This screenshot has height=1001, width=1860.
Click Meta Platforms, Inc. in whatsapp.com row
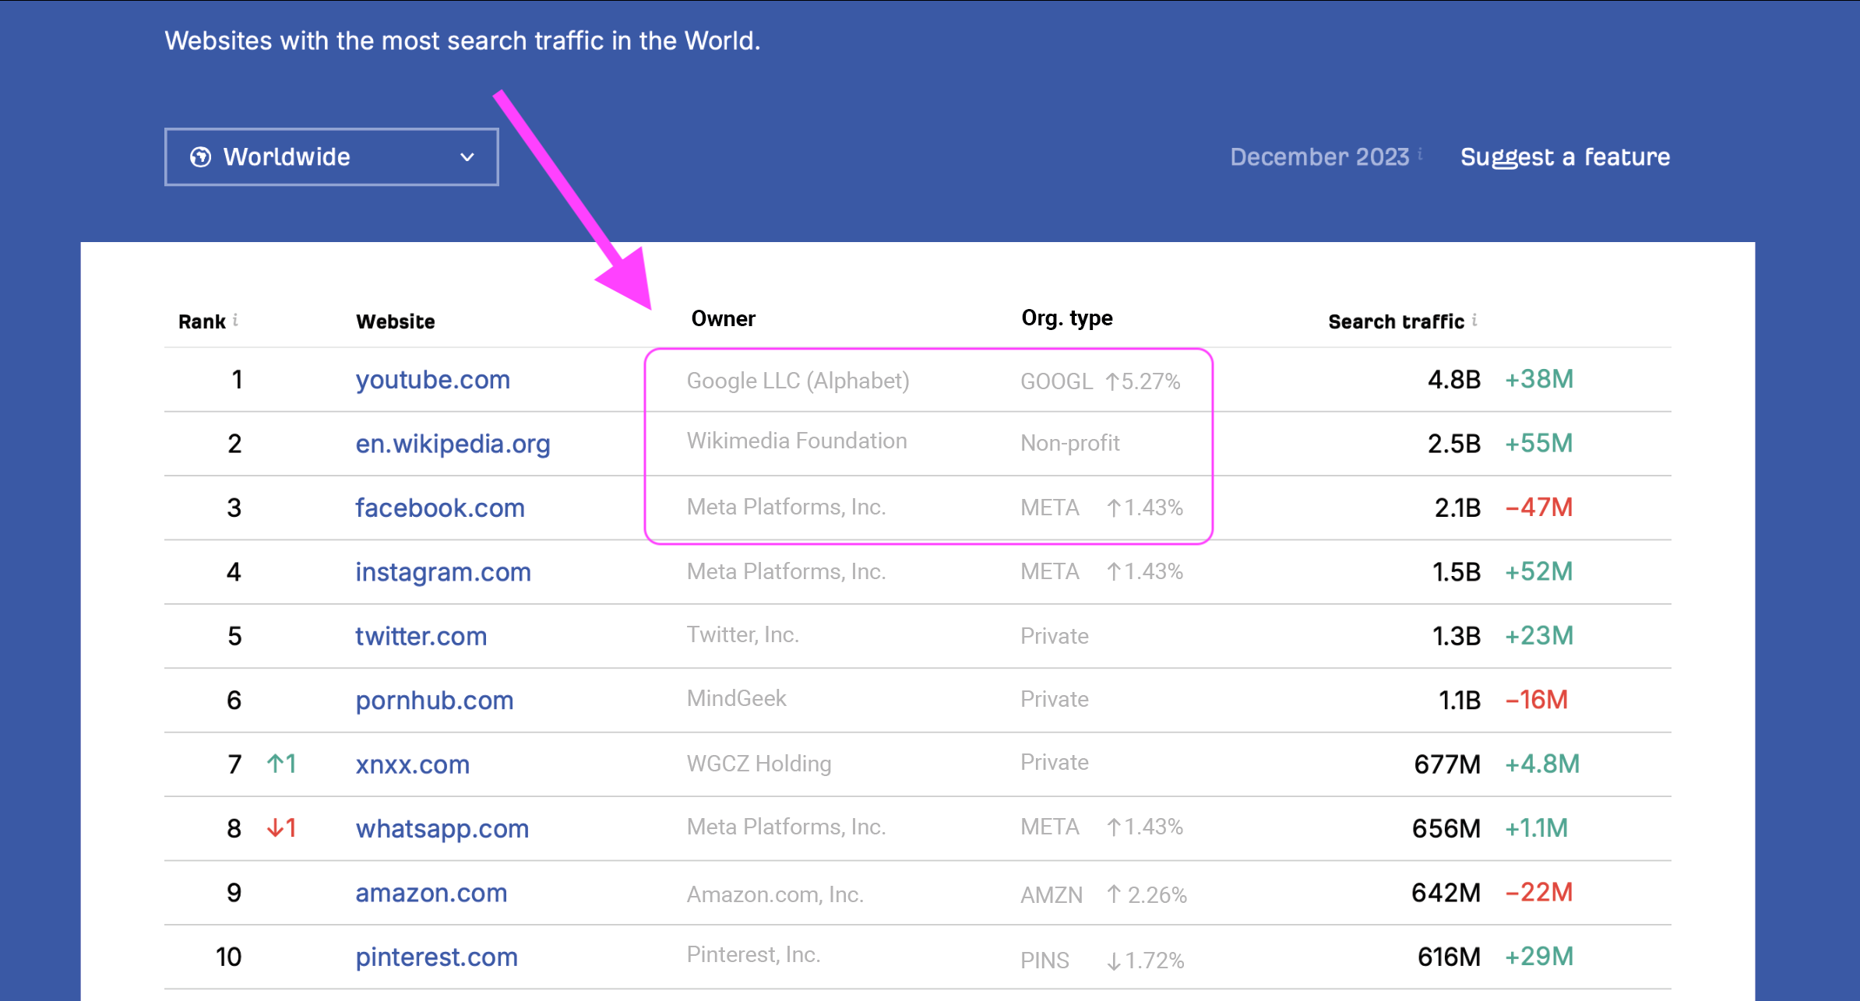786,827
